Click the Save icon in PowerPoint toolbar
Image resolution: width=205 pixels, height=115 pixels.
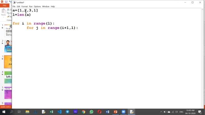(x=6, y=2)
